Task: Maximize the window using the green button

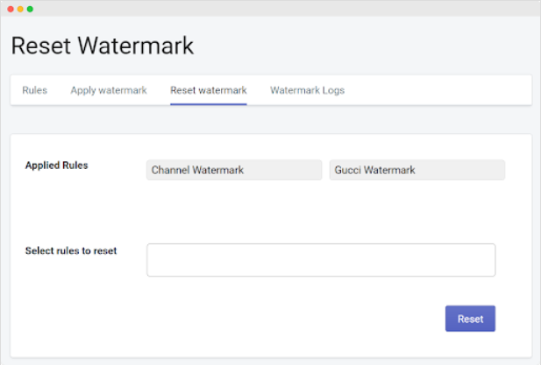Action: pyautogui.click(x=31, y=9)
